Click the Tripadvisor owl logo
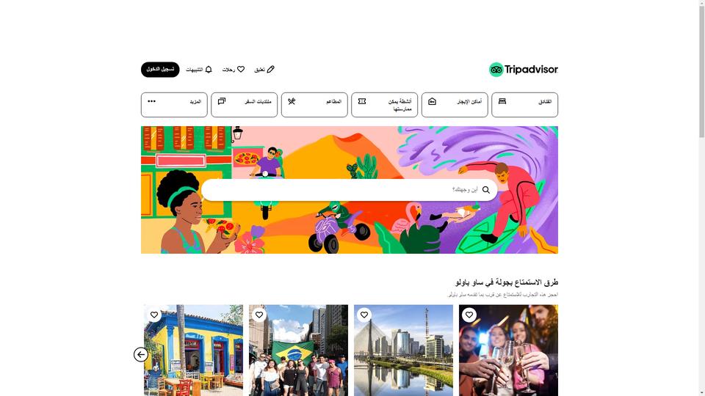 click(x=496, y=70)
